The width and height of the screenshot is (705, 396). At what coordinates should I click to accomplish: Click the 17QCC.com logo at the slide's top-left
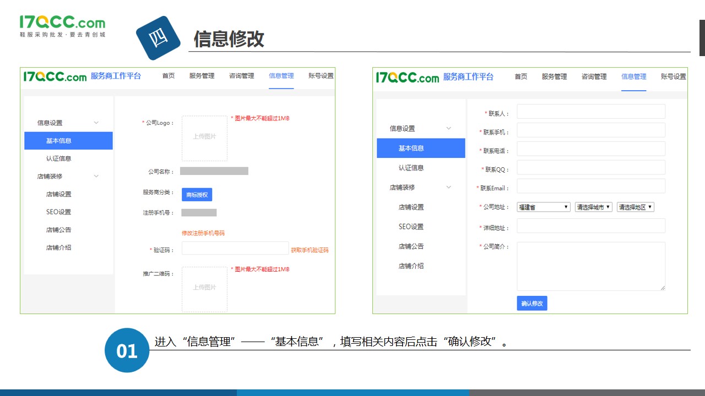[62, 26]
